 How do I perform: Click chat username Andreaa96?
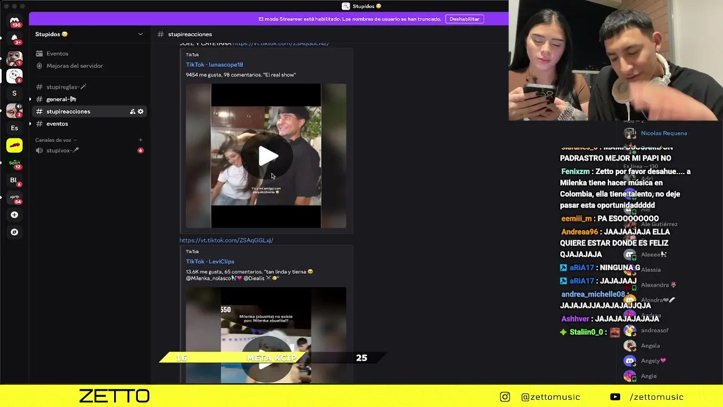(x=580, y=232)
